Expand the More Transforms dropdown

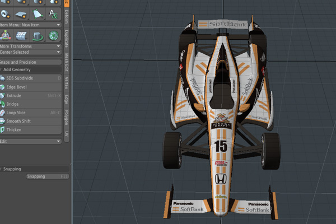point(30,46)
